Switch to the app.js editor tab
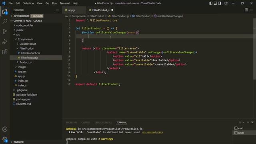Viewport: 256px width, 144px height. (x=74, y=10)
